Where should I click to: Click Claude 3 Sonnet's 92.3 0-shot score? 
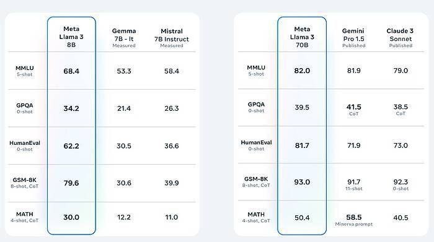pyautogui.click(x=401, y=184)
